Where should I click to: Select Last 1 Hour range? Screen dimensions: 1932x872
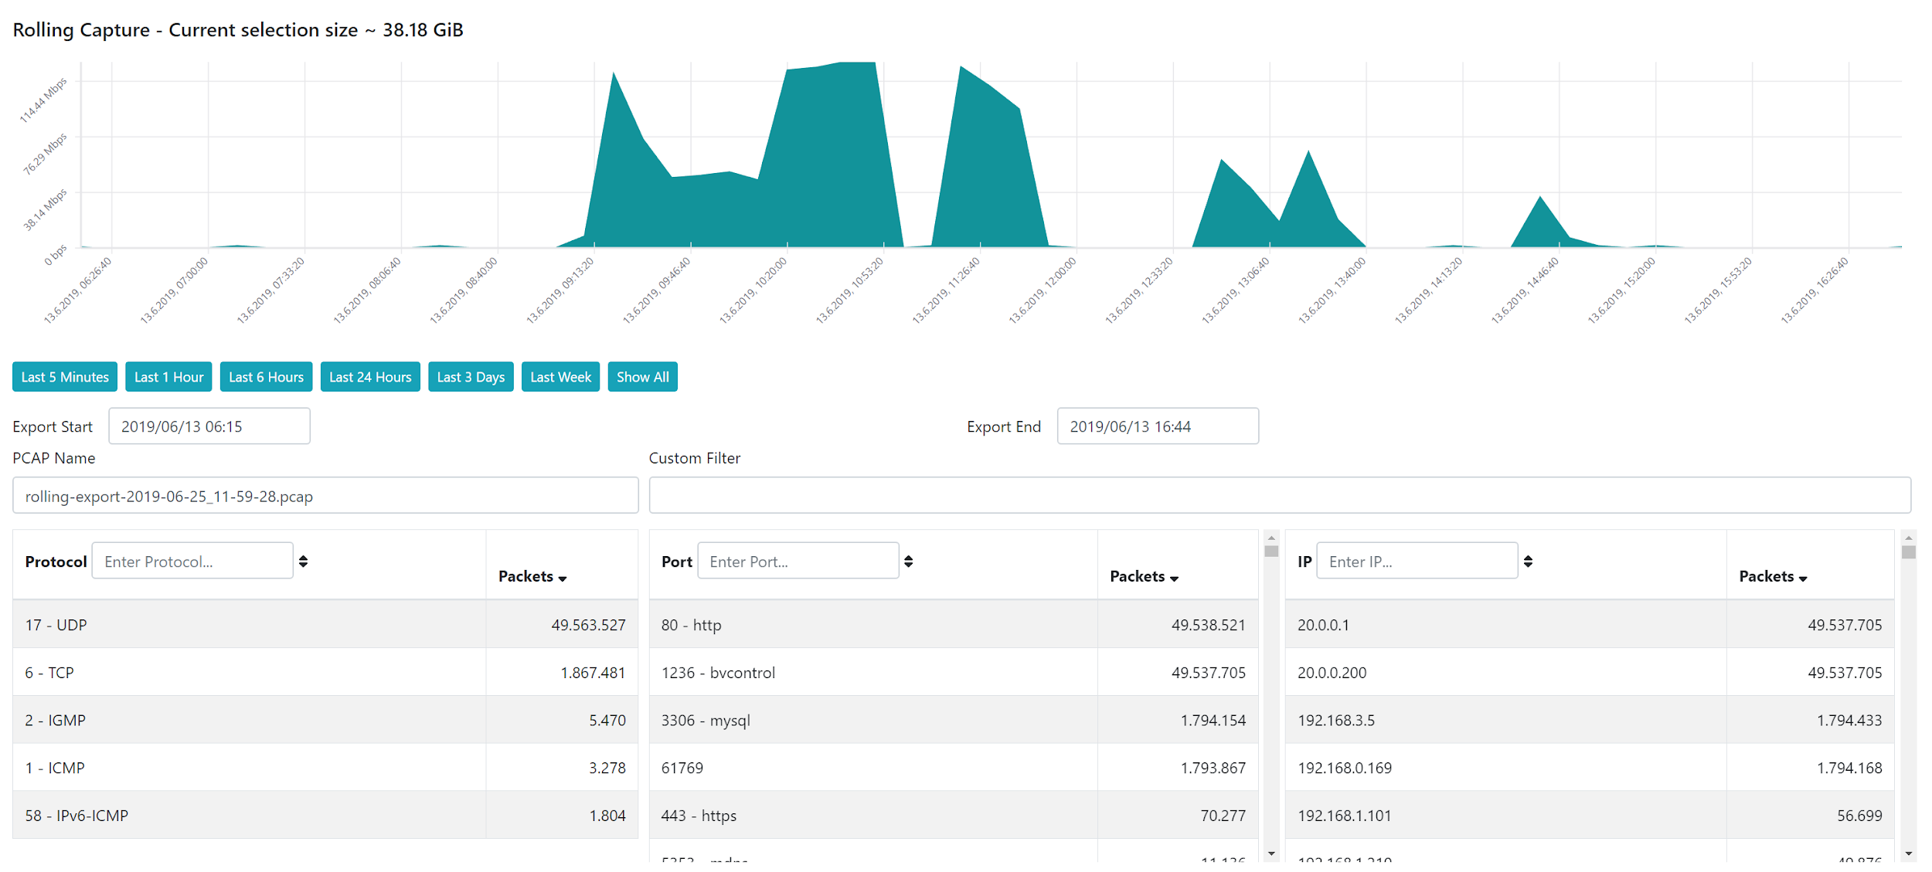168,377
